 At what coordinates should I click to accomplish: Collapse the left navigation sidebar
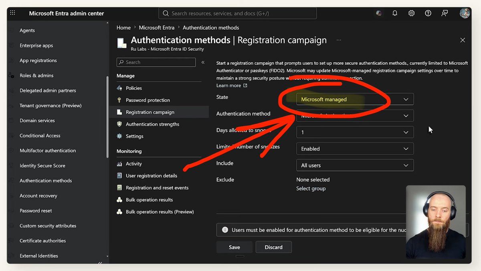pyautogui.click(x=100, y=263)
